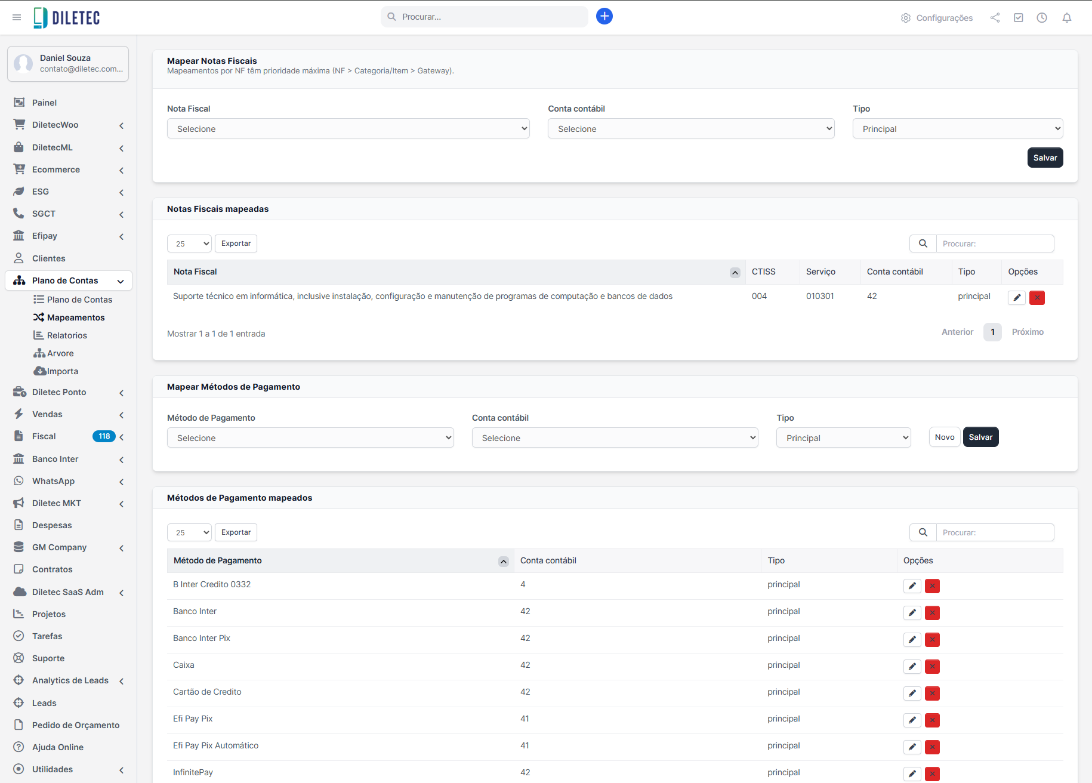Viewport: 1092px width, 783px height.
Task: Open Relatorios under Plano de Contas
Action: (67, 335)
